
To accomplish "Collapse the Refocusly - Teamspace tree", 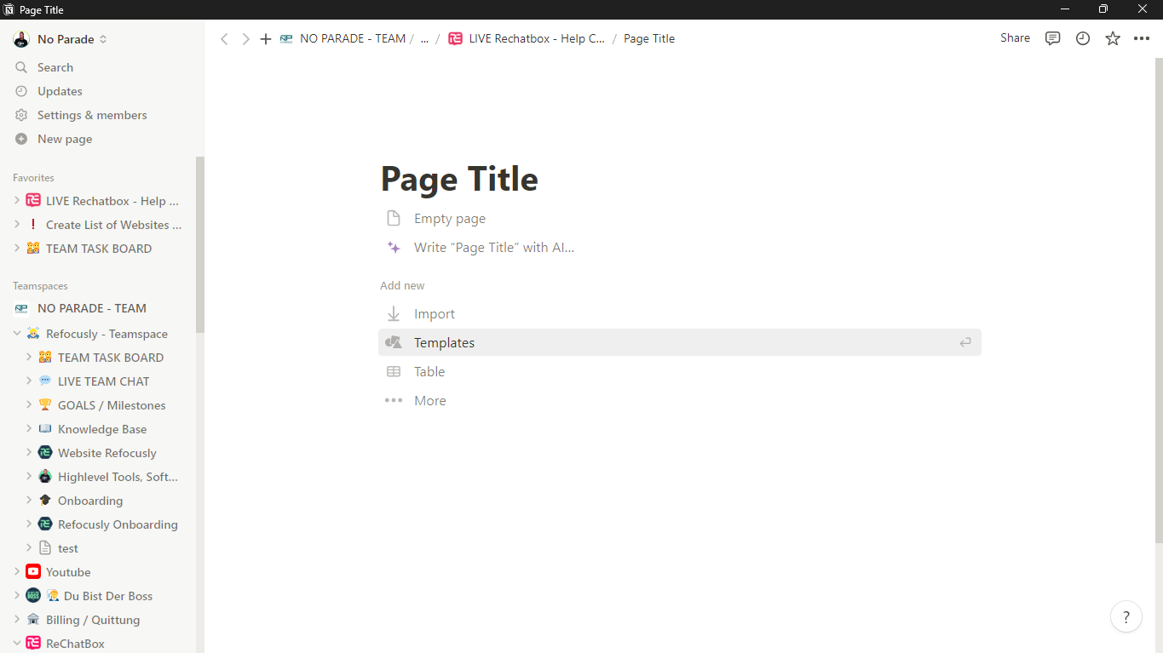I will click(17, 334).
